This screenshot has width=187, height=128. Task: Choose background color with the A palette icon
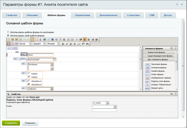pyautogui.click(x=87, y=44)
